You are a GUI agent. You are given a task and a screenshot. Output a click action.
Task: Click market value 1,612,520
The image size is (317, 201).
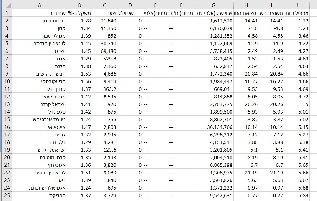[x=213, y=21]
